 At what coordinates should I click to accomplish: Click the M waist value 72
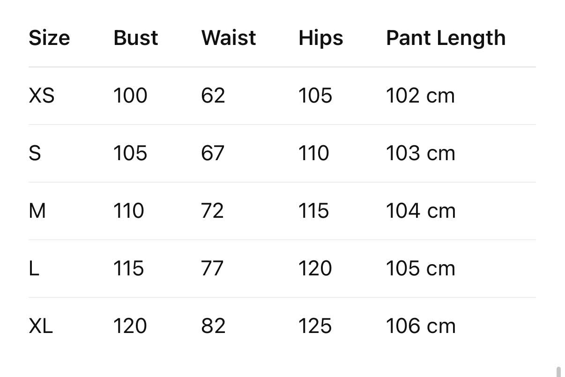[x=213, y=211]
